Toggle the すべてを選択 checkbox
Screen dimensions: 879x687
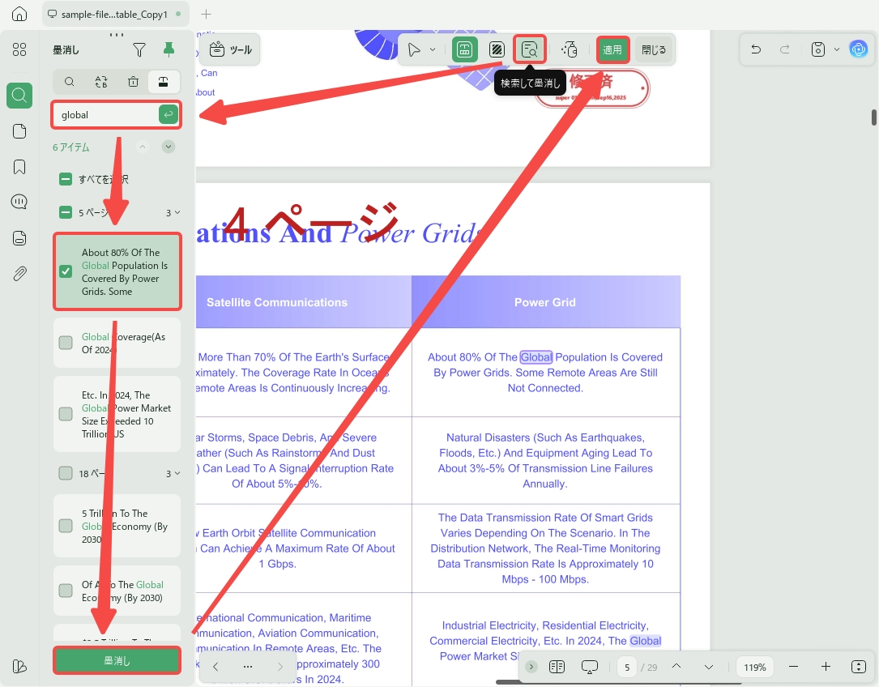[x=66, y=180]
